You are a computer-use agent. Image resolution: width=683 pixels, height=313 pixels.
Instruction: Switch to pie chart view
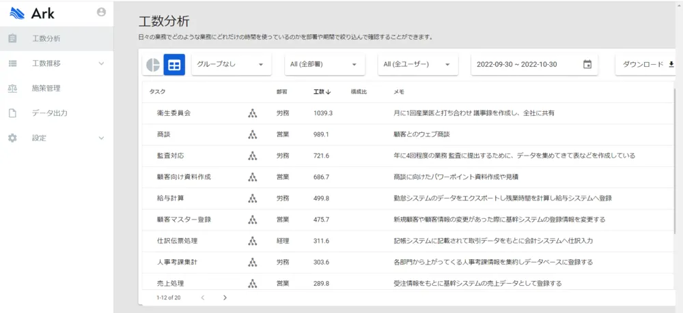(153, 64)
